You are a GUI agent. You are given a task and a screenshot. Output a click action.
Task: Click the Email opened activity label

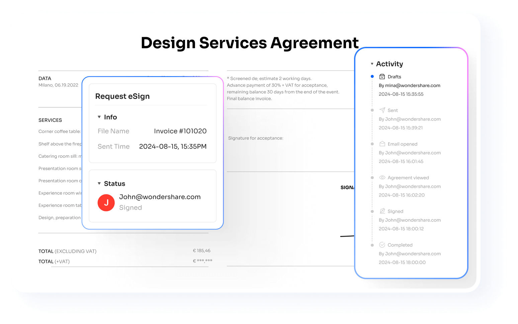403,144
